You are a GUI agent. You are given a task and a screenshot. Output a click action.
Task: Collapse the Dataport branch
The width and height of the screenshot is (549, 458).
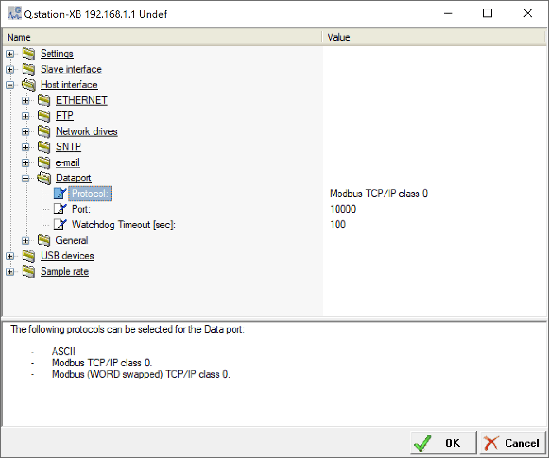pos(26,178)
